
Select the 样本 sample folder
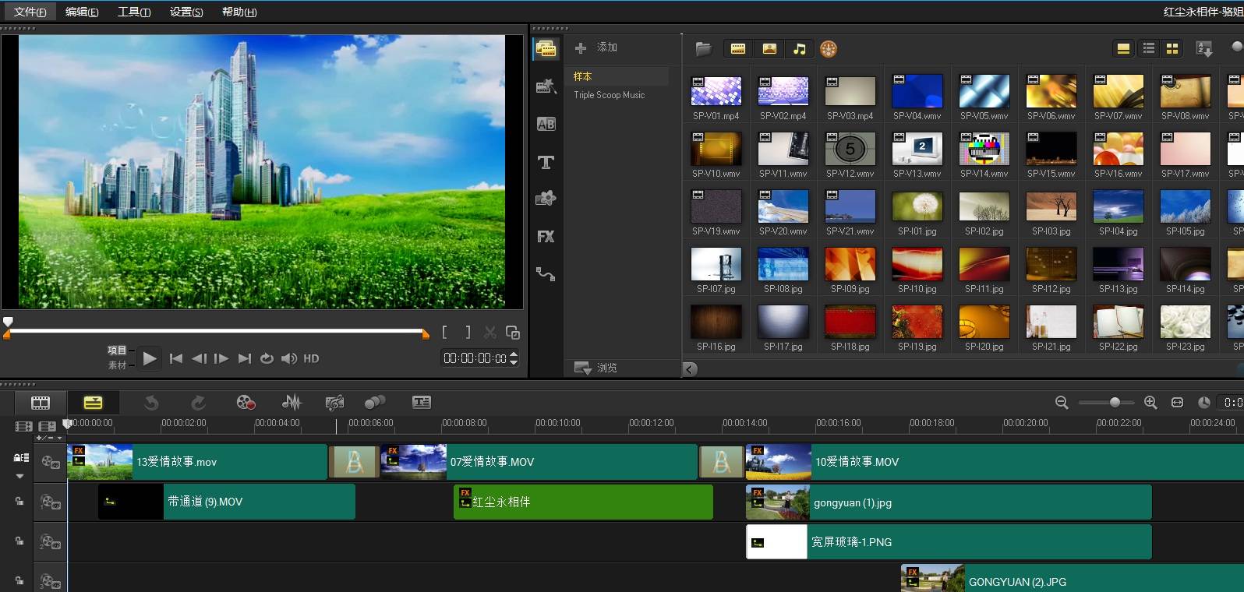pyautogui.click(x=582, y=76)
